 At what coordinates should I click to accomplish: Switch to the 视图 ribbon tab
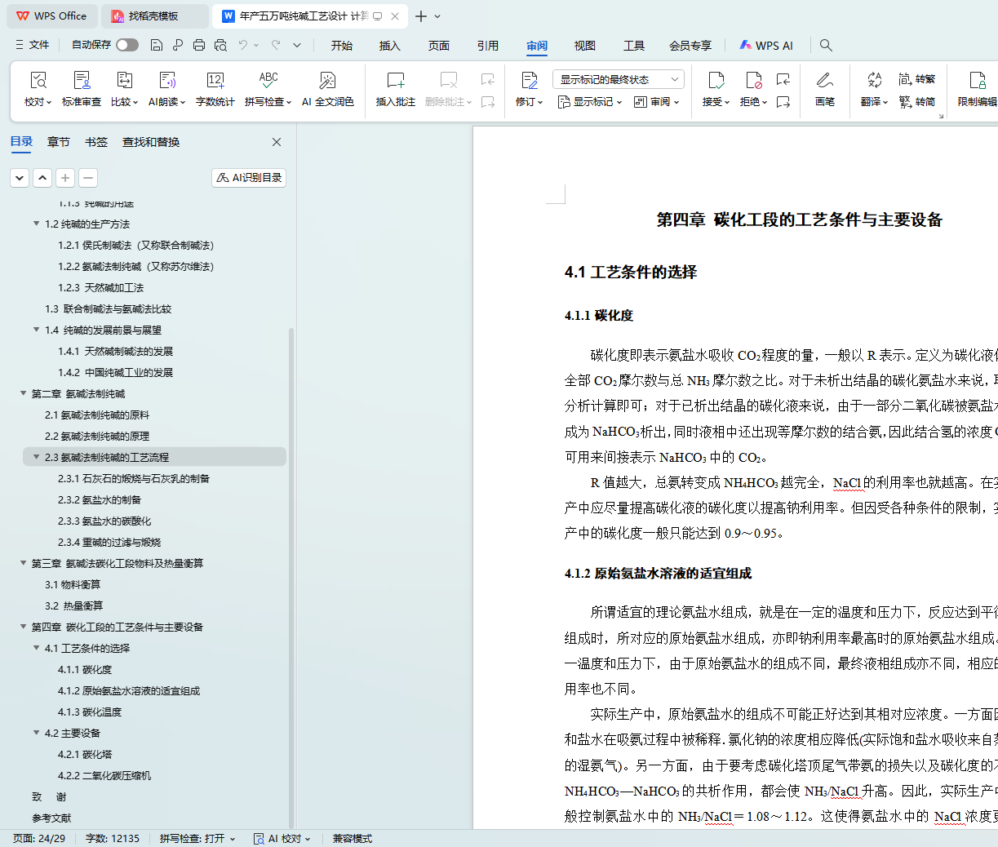[x=584, y=46]
